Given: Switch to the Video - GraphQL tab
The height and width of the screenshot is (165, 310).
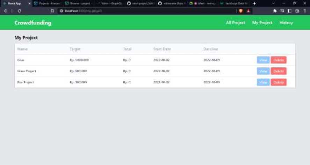Looking at the screenshot, I should (x=109, y=3).
